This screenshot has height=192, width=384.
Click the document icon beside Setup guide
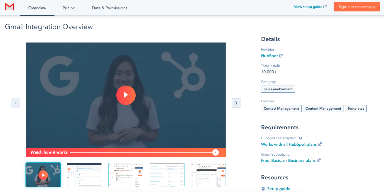(x=263, y=189)
